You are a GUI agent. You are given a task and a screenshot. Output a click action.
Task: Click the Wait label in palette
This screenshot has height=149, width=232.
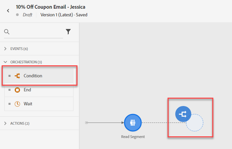coord(28,104)
